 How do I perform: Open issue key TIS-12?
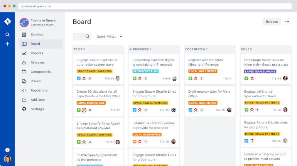(116, 110)
